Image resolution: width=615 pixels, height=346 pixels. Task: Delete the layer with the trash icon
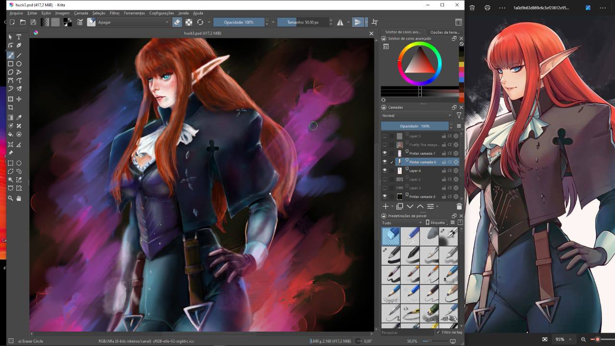pyautogui.click(x=459, y=206)
